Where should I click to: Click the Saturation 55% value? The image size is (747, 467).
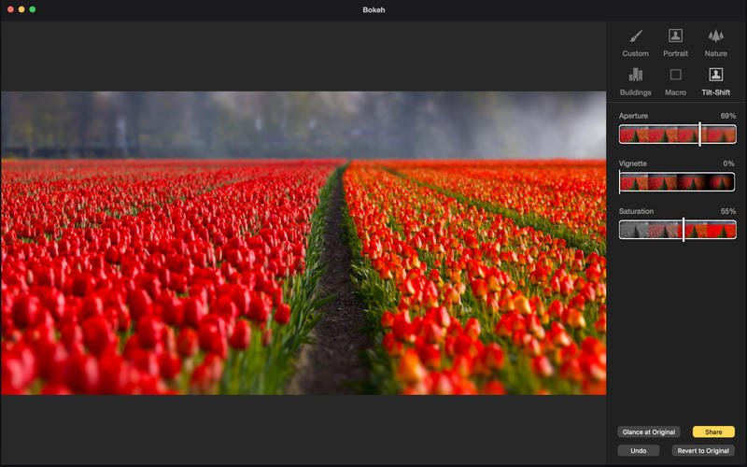click(x=728, y=211)
